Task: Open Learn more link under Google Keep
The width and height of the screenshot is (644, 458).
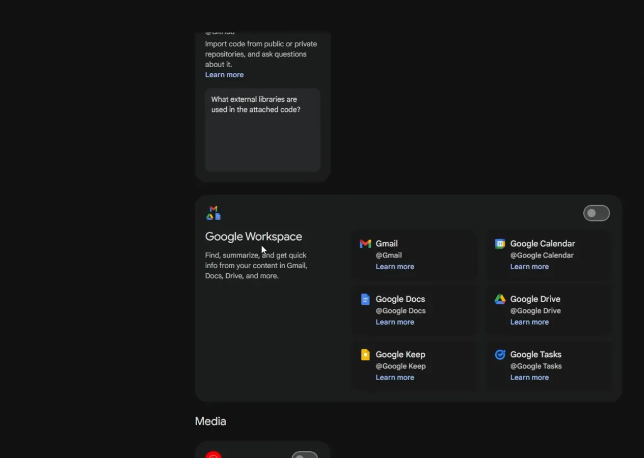Action: click(395, 378)
